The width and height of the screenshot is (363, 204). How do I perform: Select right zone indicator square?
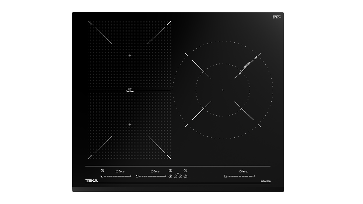tap(225, 176)
